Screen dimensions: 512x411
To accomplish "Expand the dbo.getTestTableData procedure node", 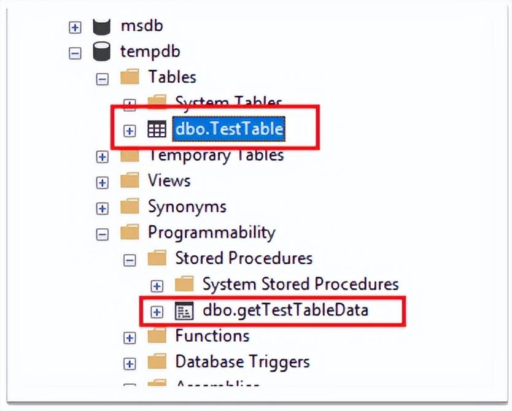I will (x=157, y=312).
